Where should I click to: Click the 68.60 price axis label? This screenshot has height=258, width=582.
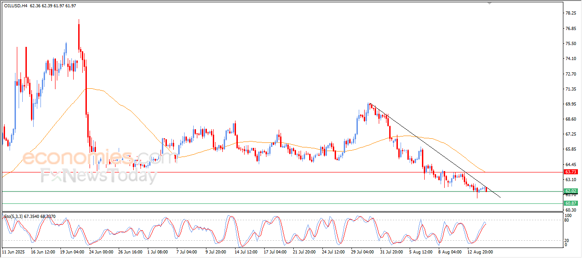pos(571,119)
